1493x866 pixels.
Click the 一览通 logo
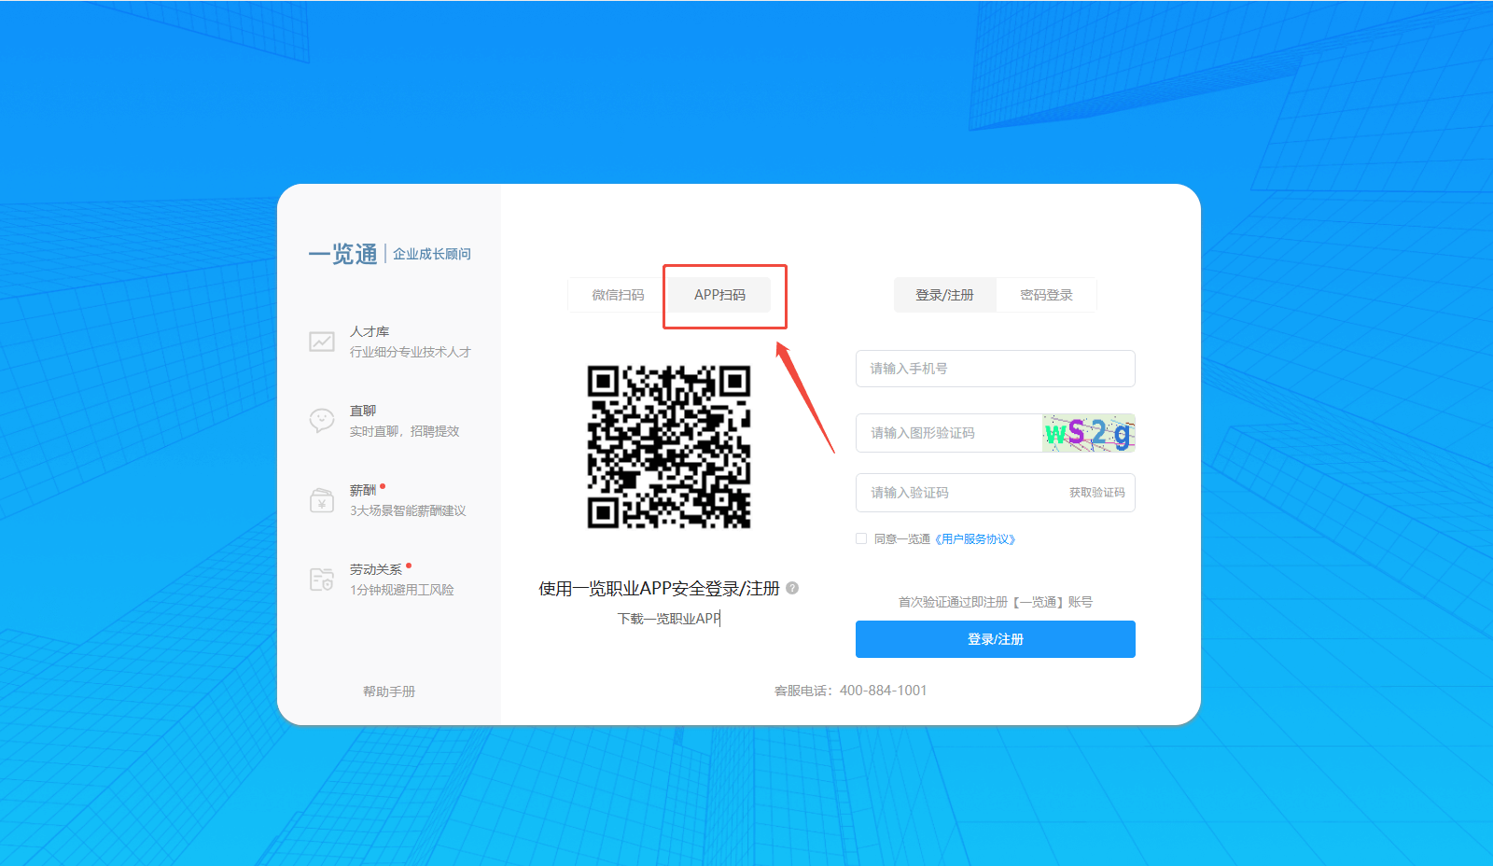tap(343, 254)
